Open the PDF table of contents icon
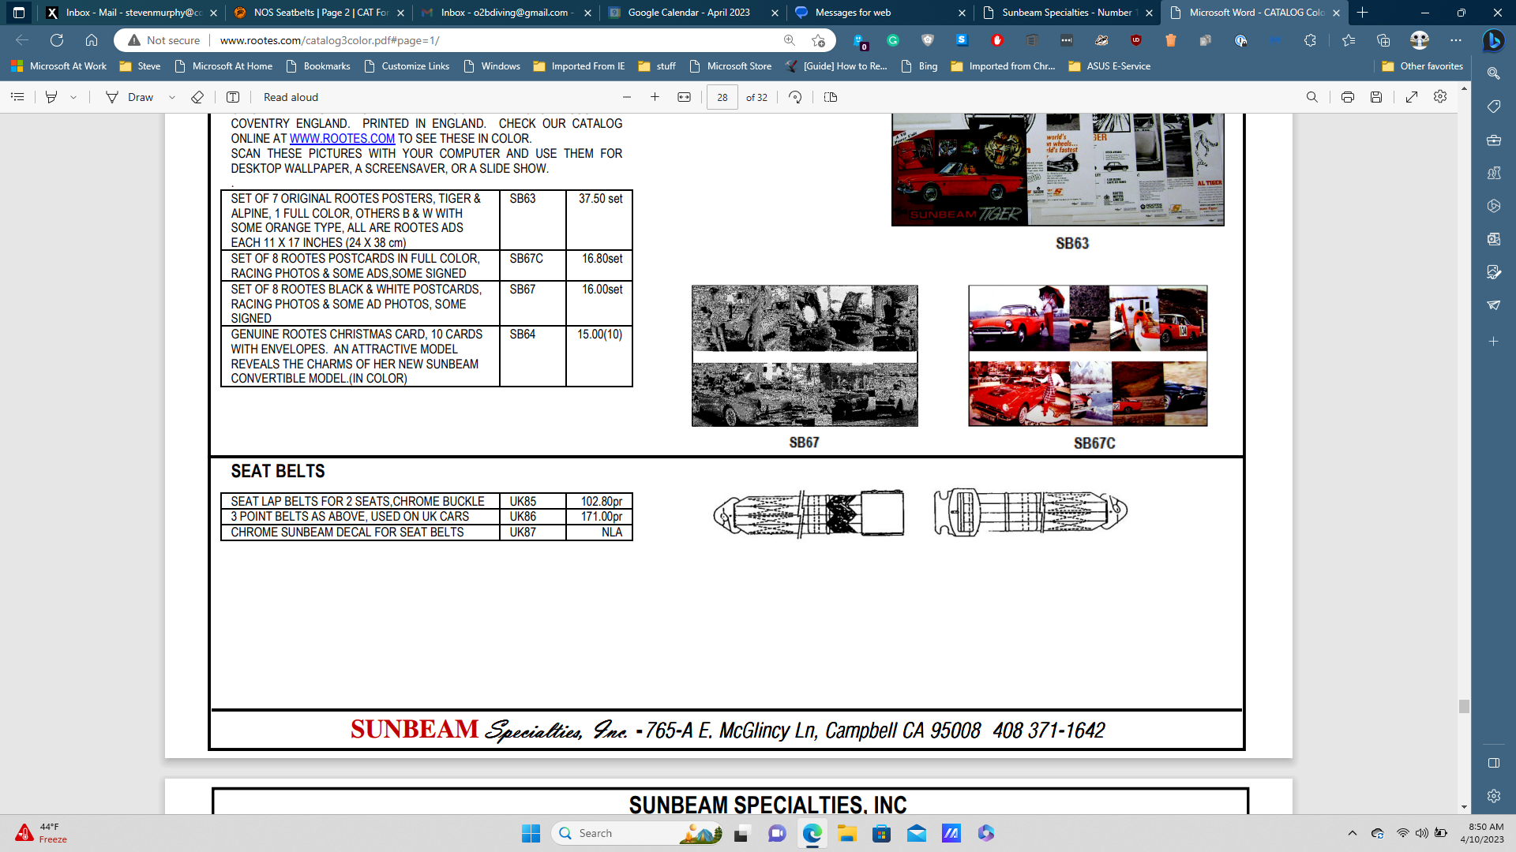The height and width of the screenshot is (852, 1516). click(17, 97)
